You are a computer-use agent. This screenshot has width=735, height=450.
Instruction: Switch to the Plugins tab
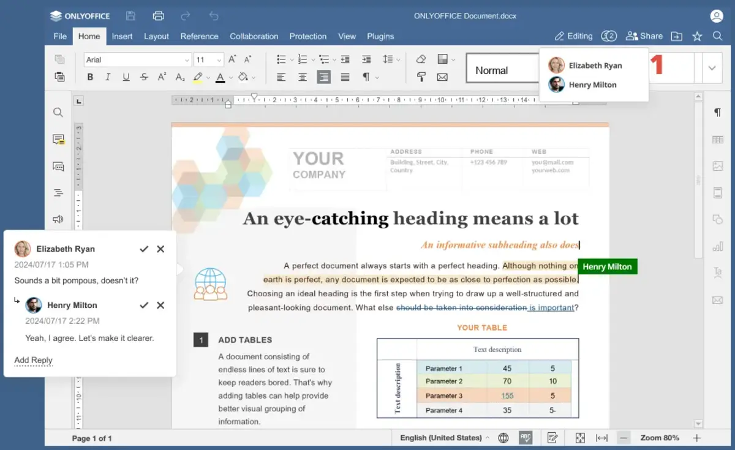380,36
